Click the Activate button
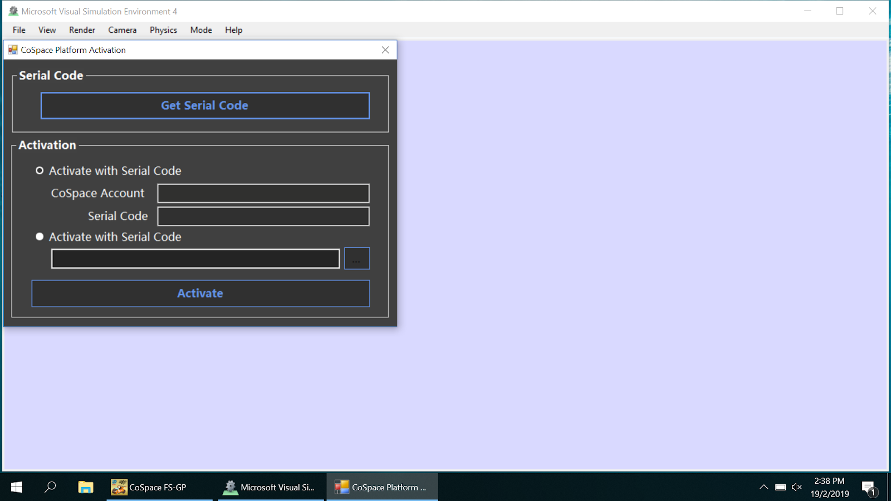 pyautogui.click(x=200, y=293)
